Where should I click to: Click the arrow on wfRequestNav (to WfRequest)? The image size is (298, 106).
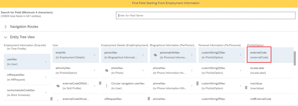[46, 77]
